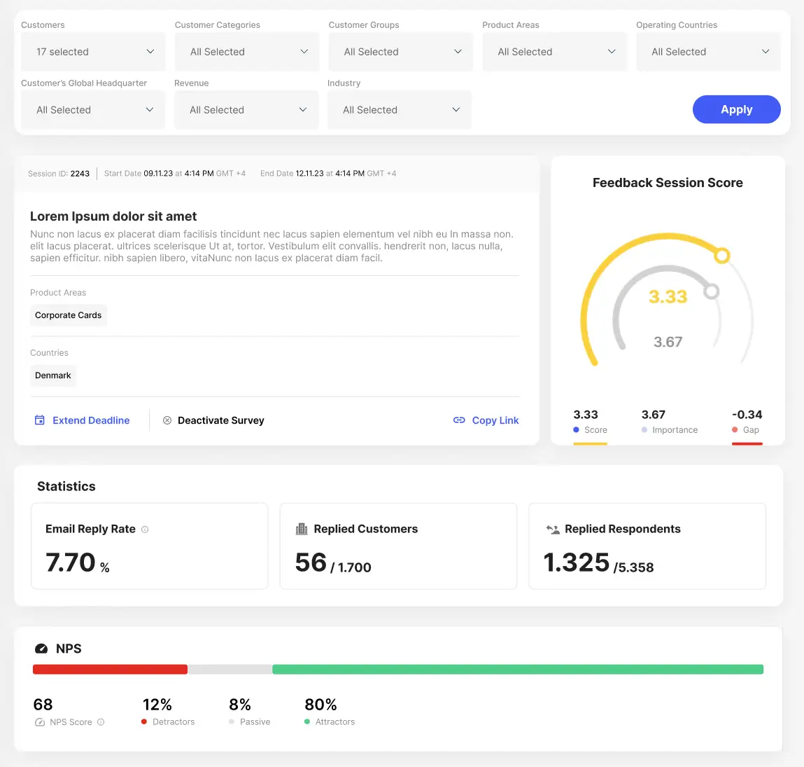The height and width of the screenshot is (767, 804).
Task: Open the Operating Countries dropdown
Action: coord(709,52)
